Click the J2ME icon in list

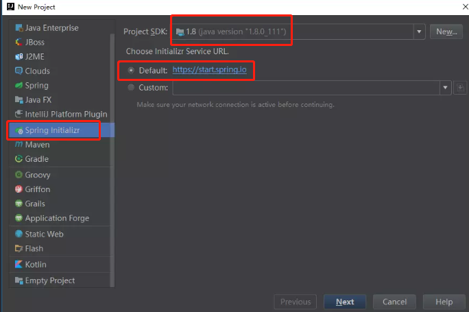click(19, 56)
